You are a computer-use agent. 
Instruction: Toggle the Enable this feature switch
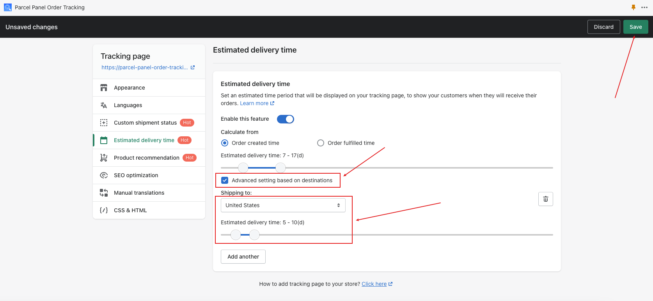[286, 119]
